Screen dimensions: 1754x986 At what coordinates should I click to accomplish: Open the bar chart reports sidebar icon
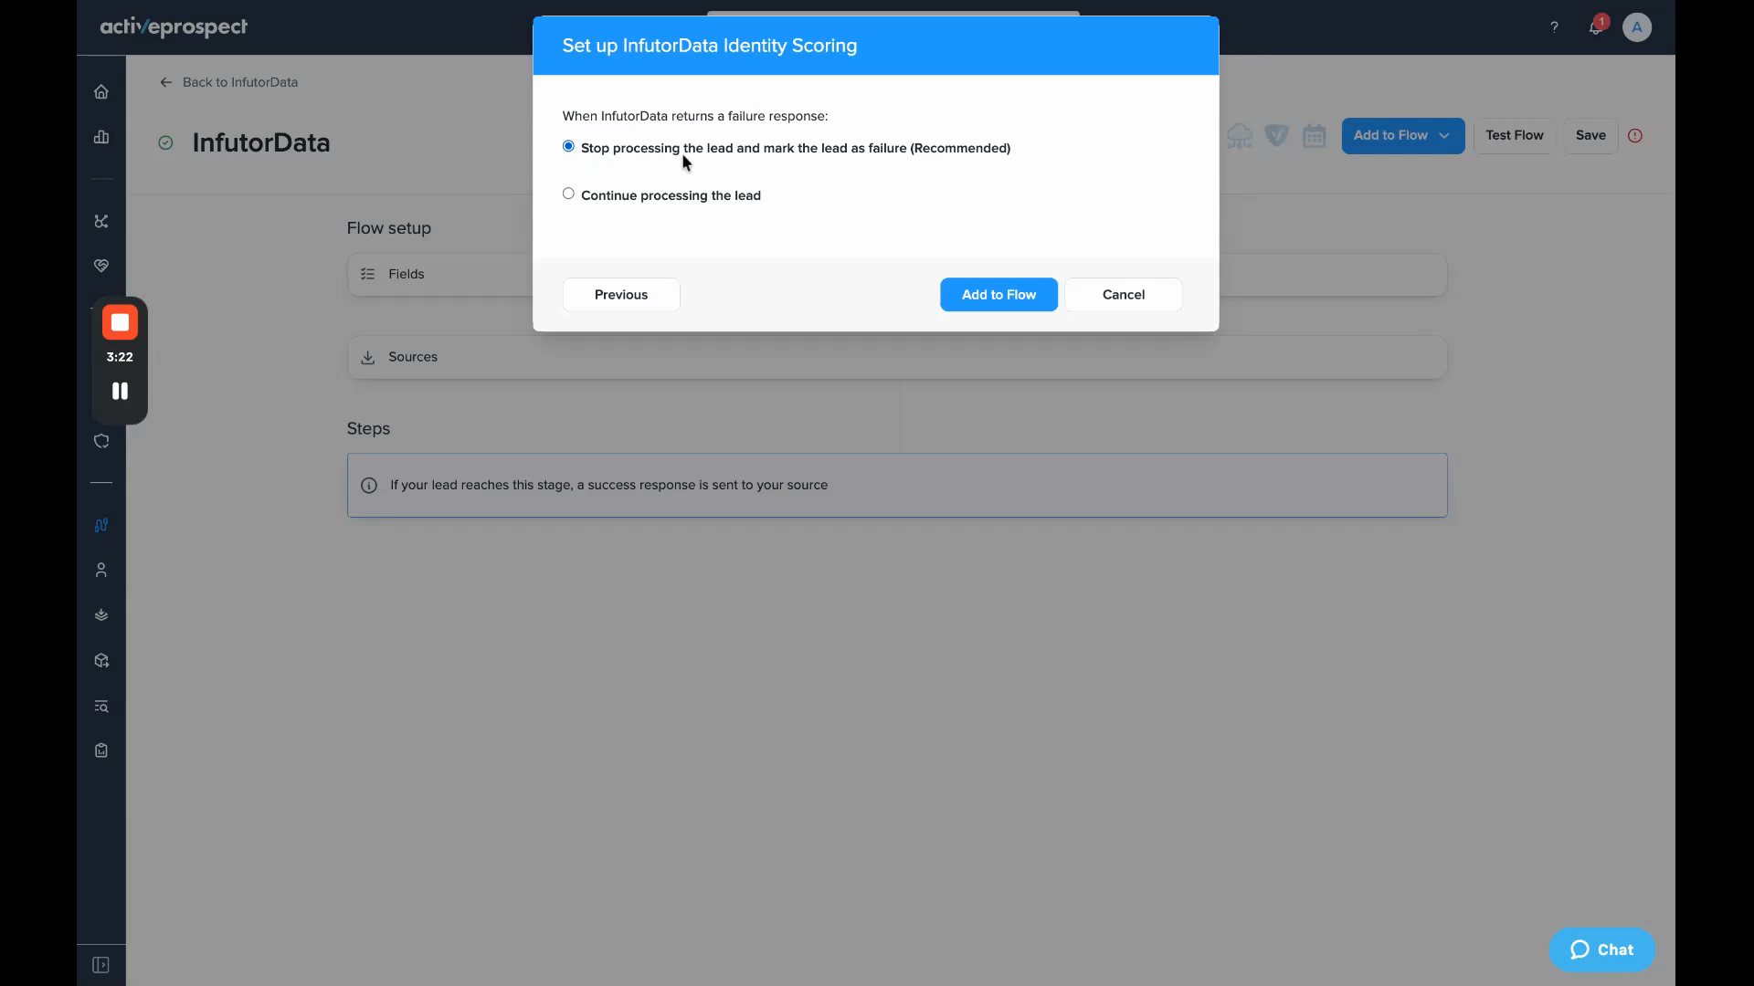tap(101, 137)
